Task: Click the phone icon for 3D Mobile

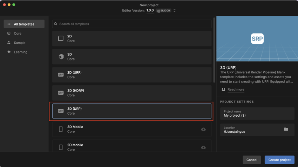Action: 61,129
